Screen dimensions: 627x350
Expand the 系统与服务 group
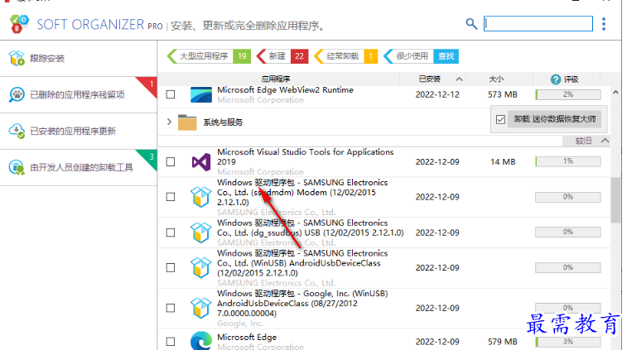point(169,122)
